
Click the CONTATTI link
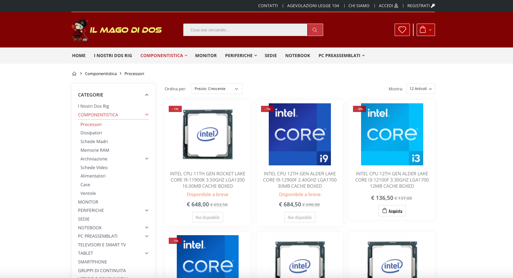click(268, 6)
